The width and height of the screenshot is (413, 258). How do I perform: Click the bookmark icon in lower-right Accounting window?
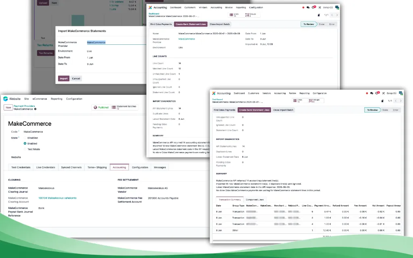coord(382,101)
